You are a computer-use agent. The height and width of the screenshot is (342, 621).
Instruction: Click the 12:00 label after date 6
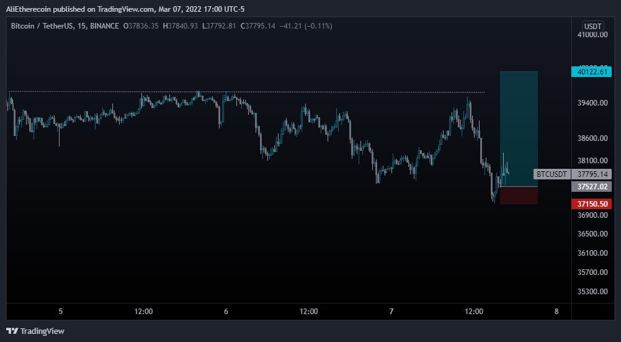click(x=308, y=312)
